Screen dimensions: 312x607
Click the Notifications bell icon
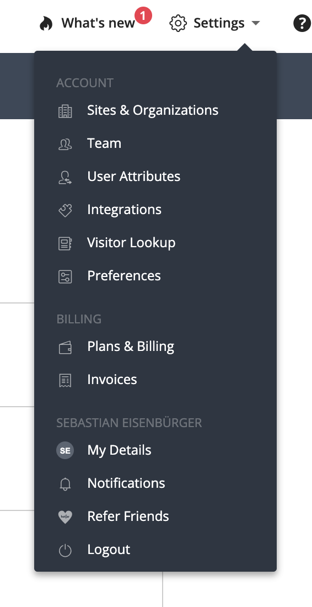tap(65, 484)
